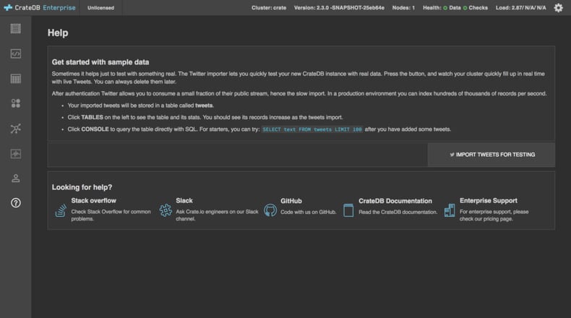Open the Cluster nodes icon
The height and width of the screenshot is (318, 571).
coord(16,129)
